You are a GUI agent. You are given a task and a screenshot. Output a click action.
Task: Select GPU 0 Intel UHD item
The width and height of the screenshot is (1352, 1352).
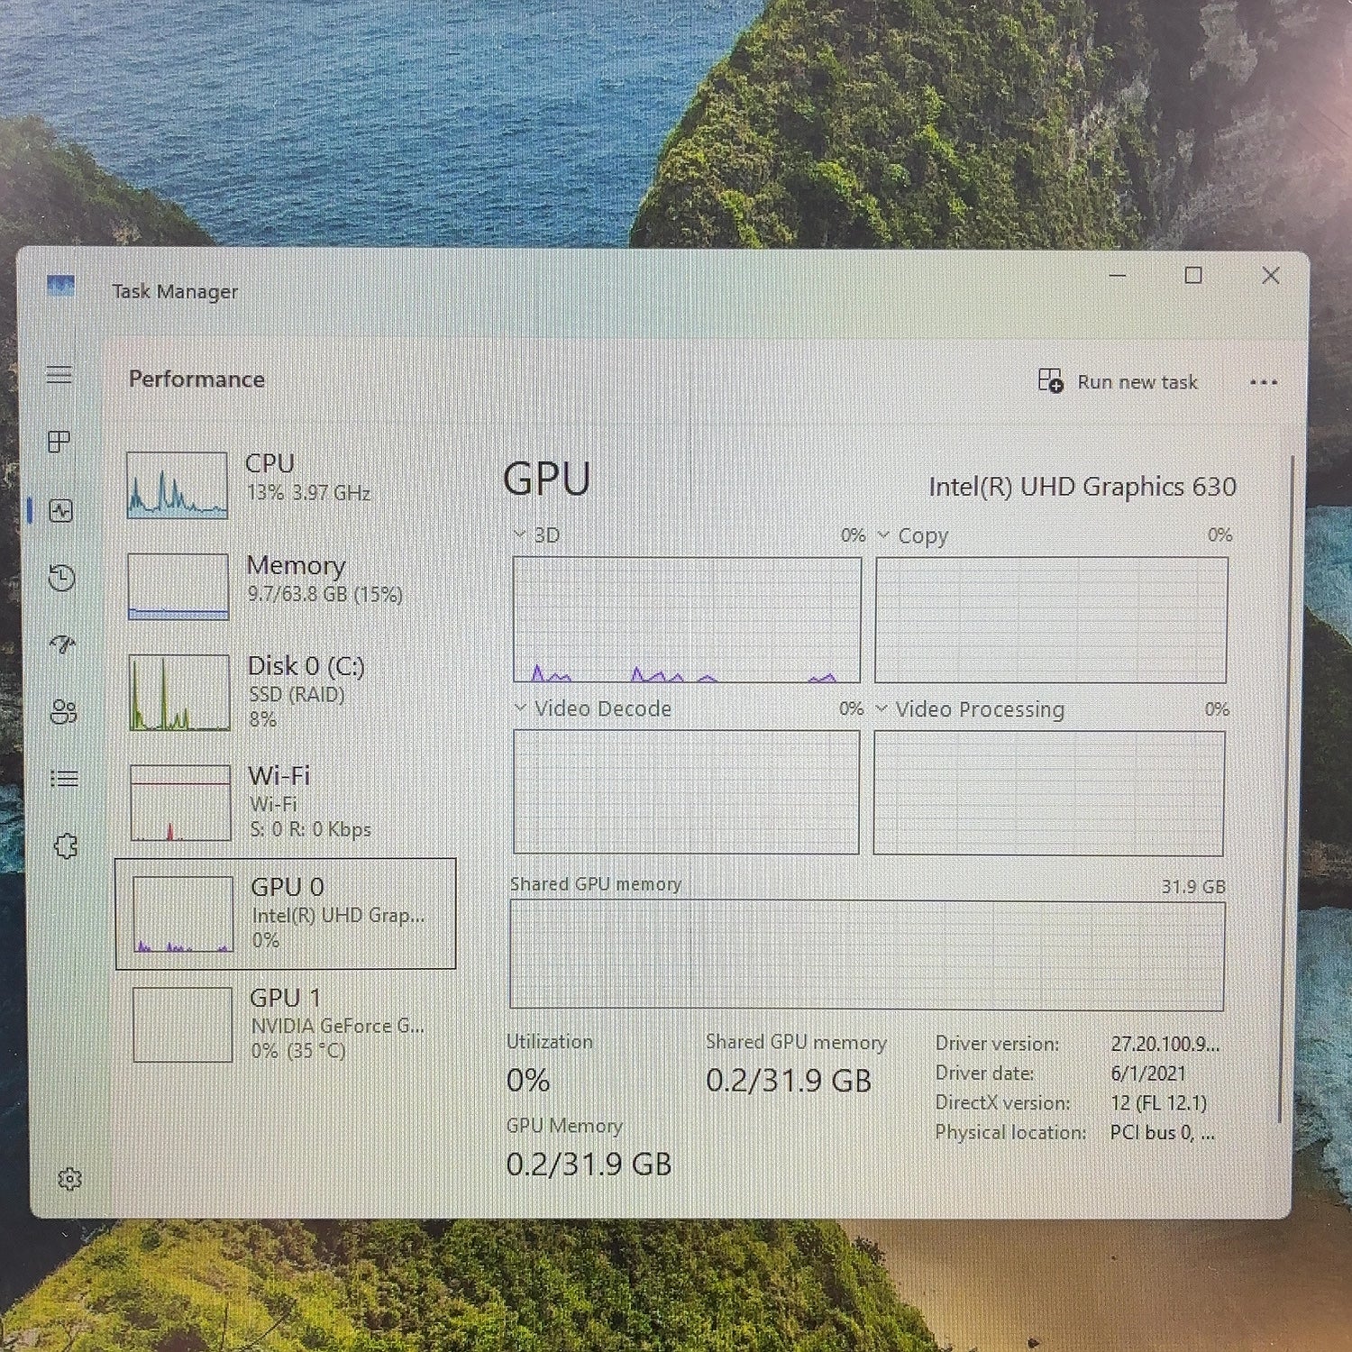pos(286,914)
